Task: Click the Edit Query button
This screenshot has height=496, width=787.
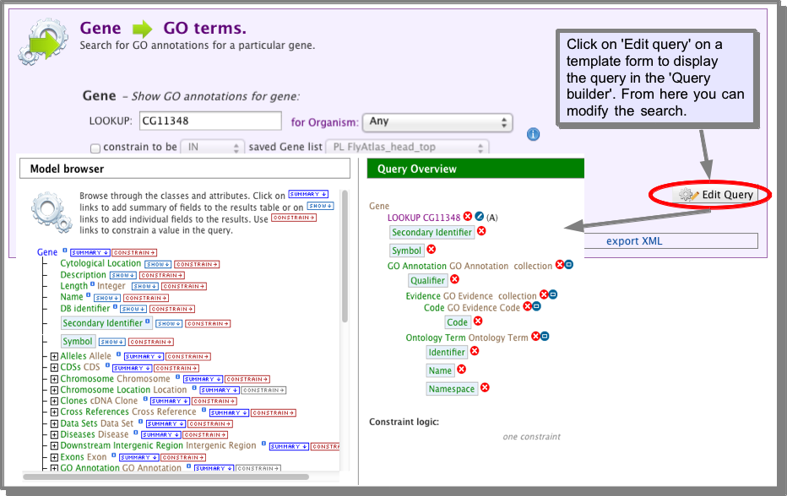Action: (x=715, y=195)
